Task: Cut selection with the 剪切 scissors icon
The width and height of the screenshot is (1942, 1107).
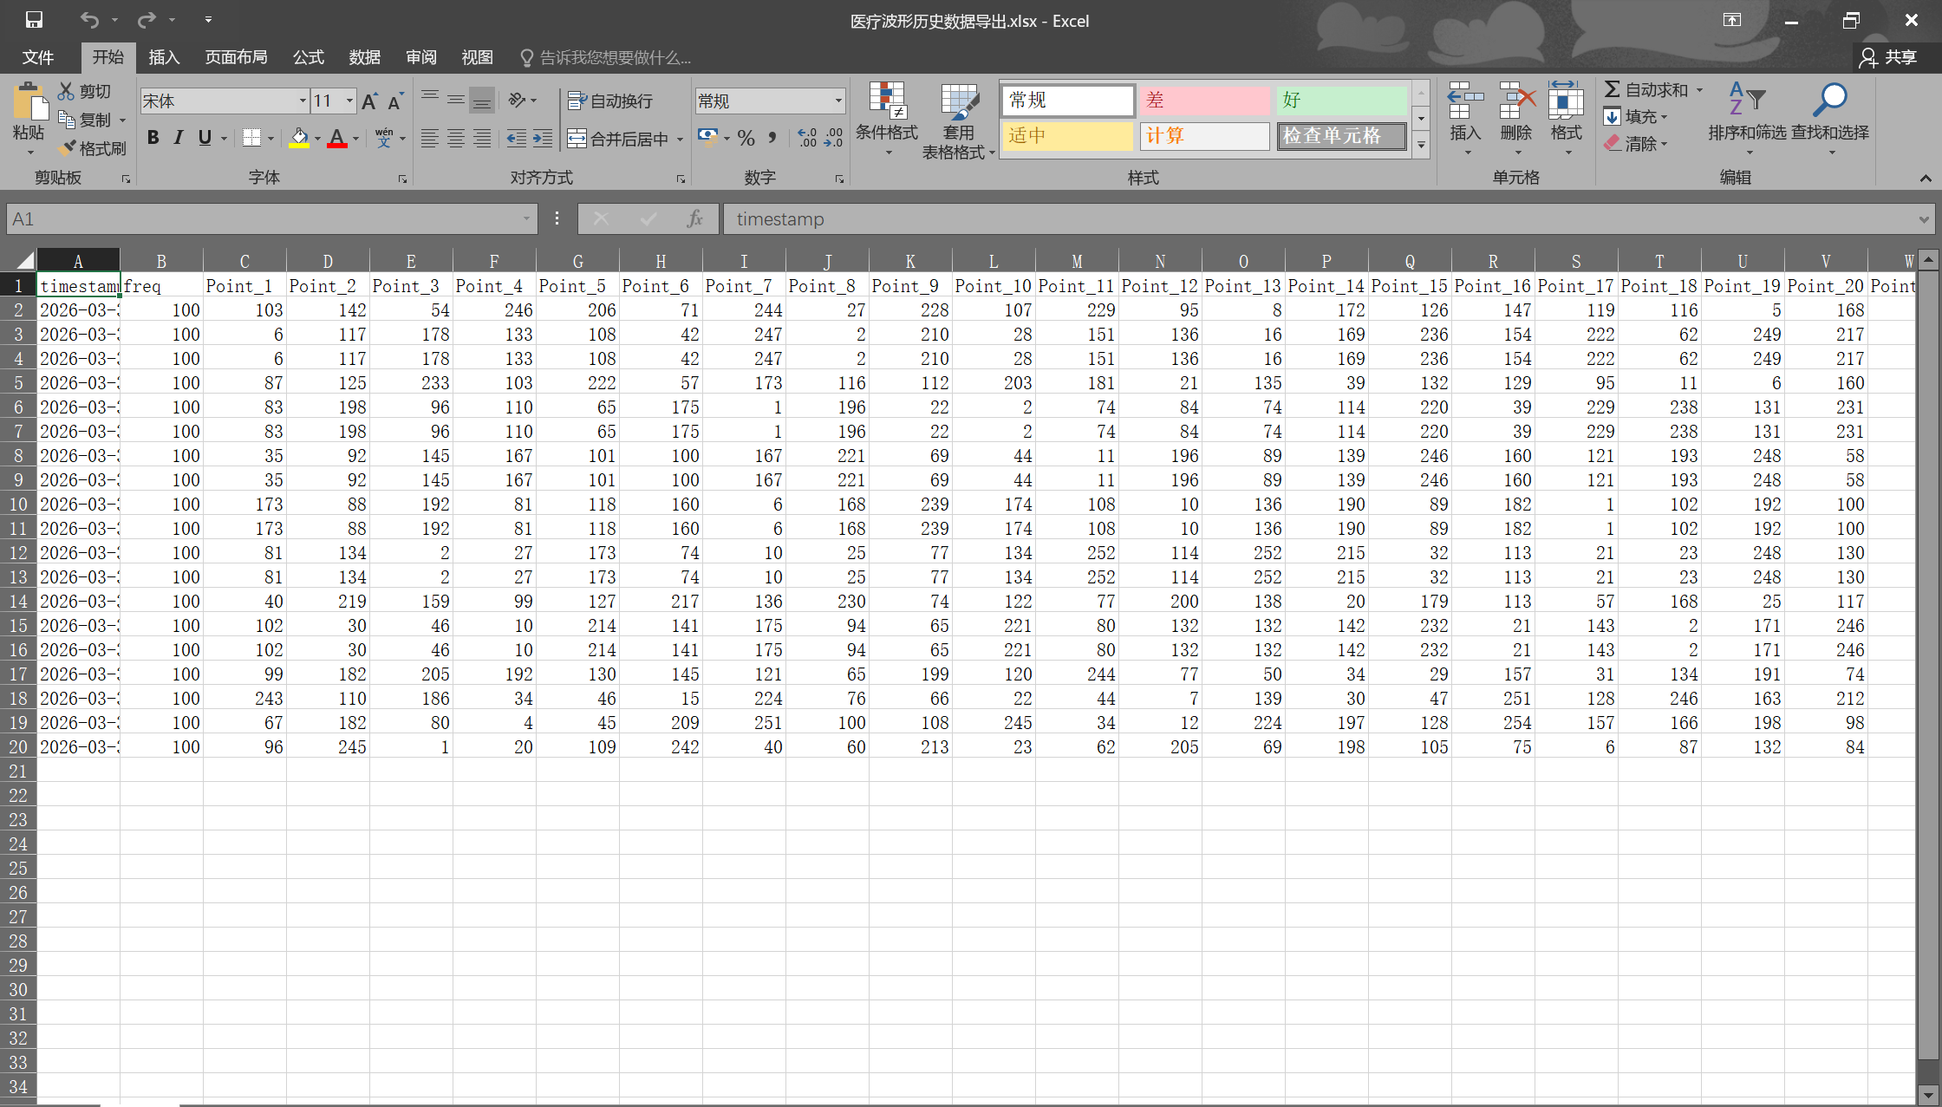Action: 66,91
